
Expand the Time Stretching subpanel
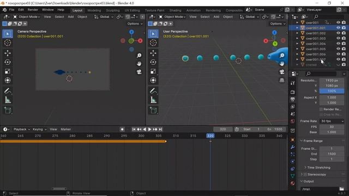tap(305, 168)
